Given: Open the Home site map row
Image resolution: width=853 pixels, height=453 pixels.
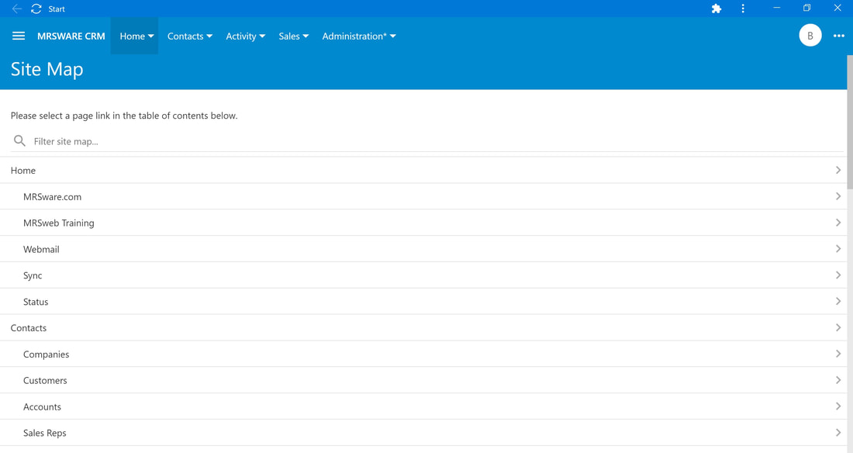Looking at the screenshot, I should 423,171.
